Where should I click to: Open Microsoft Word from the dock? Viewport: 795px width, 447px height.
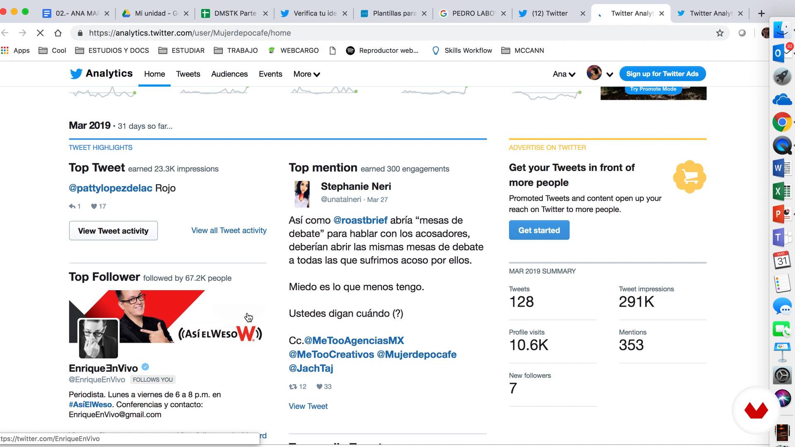point(782,168)
